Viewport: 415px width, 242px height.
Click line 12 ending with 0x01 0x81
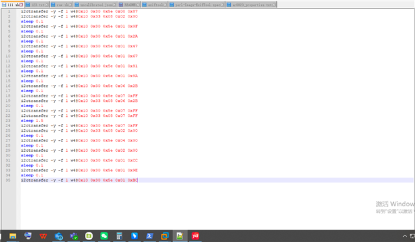[x=79, y=66]
